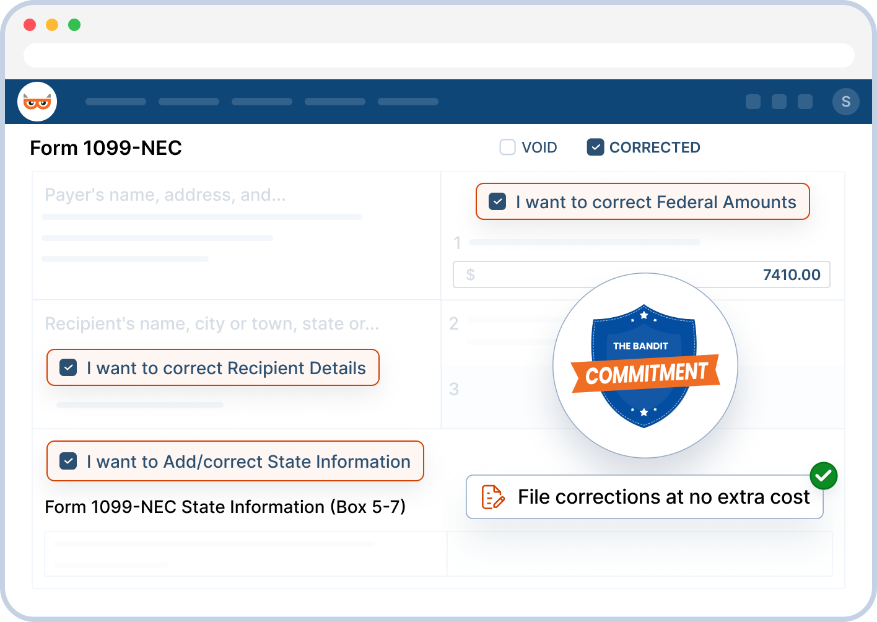Click the green checkmark badge icon
Image resolution: width=877 pixels, height=622 pixels.
(824, 476)
